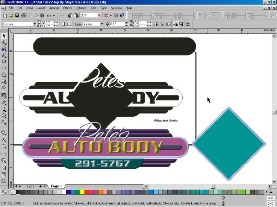
Task: Select the Pick tool arrow
Action: 4,36
